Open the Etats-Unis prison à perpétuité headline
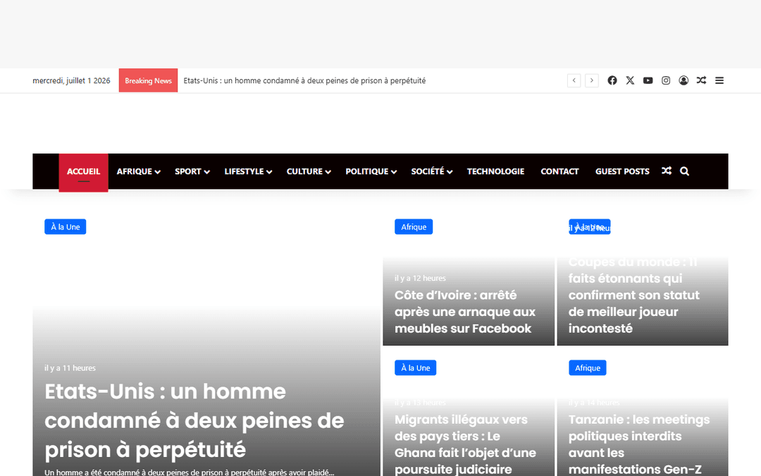 [x=194, y=420]
